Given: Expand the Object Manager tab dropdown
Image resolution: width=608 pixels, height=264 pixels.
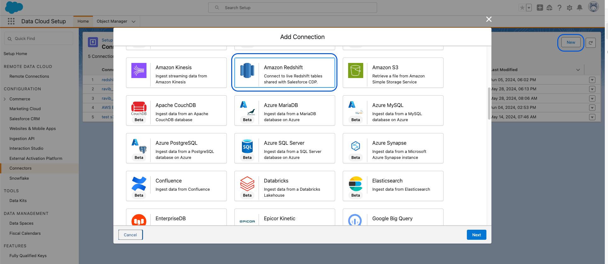Looking at the screenshot, I should (134, 21).
